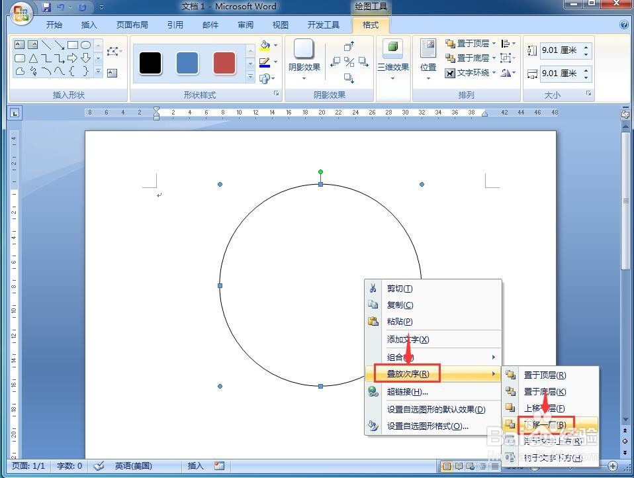This screenshot has height=478, width=634.
Task: Pick the oval shape
Action: pos(86,44)
